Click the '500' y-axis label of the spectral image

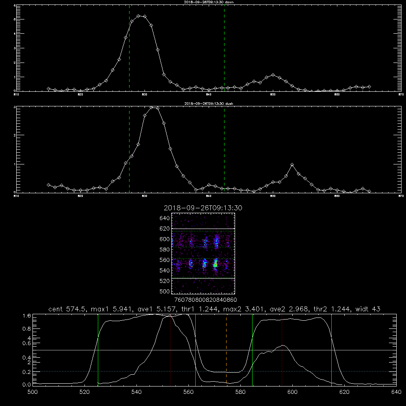tap(164, 291)
